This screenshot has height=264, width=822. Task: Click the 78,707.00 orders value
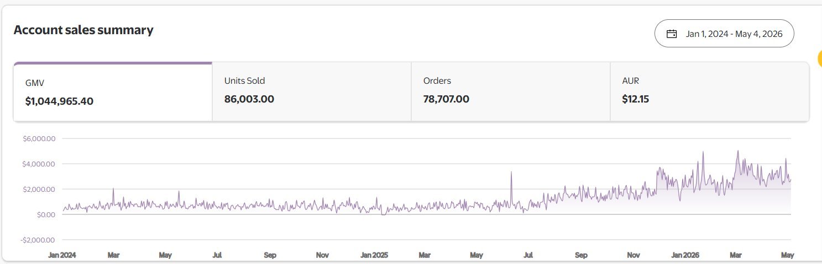(447, 99)
